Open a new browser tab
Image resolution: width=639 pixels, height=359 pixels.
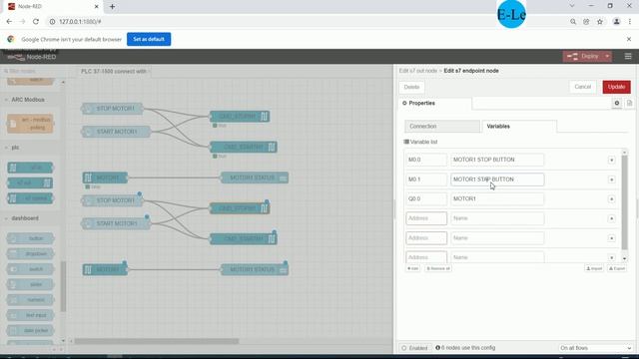[x=112, y=7]
